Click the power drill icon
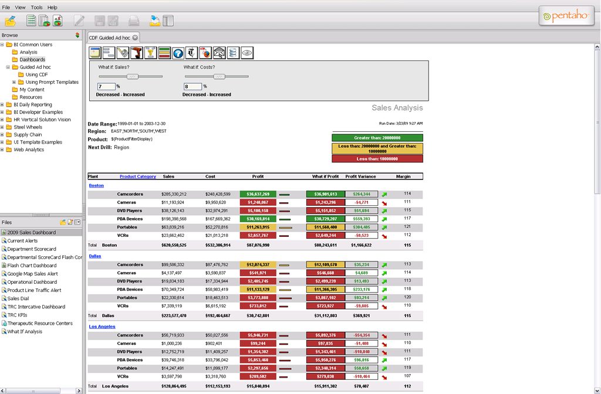The width and height of the screenshot is (601, 394). click(x=136, y=53)
